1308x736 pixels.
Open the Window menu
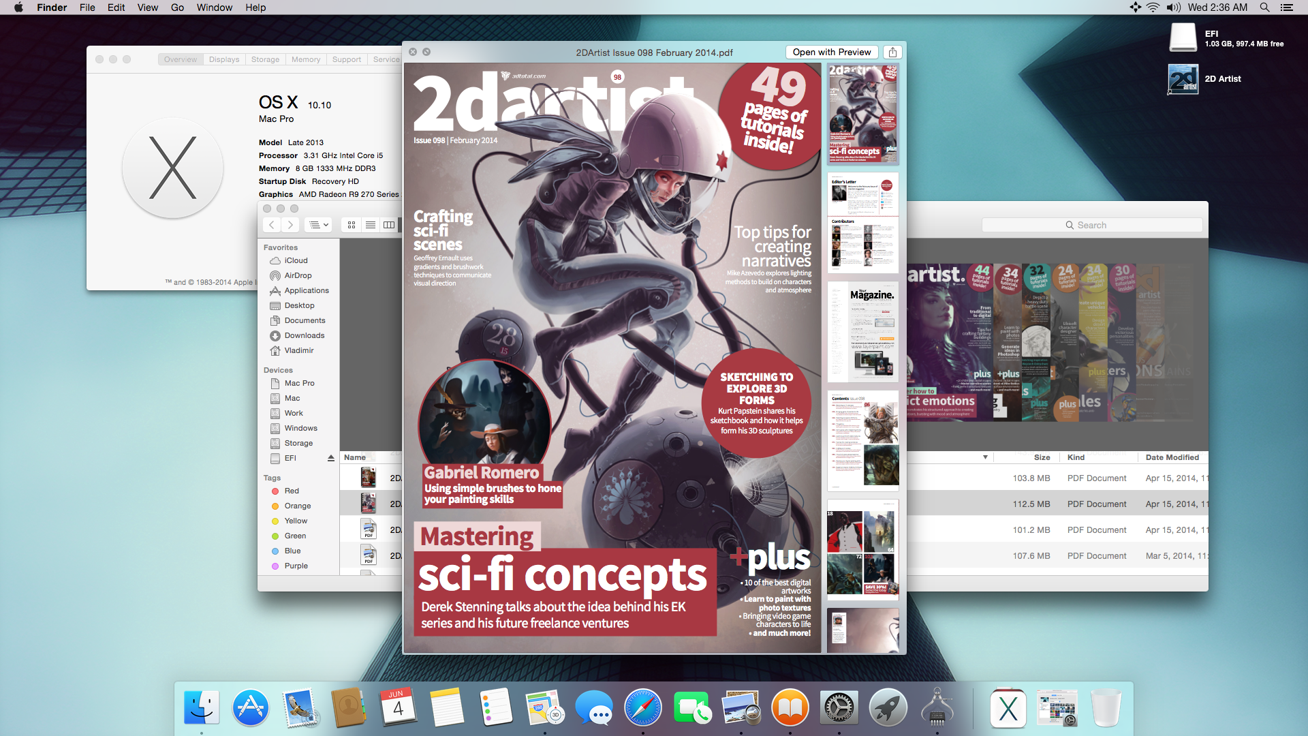click(x=214, y=7)
